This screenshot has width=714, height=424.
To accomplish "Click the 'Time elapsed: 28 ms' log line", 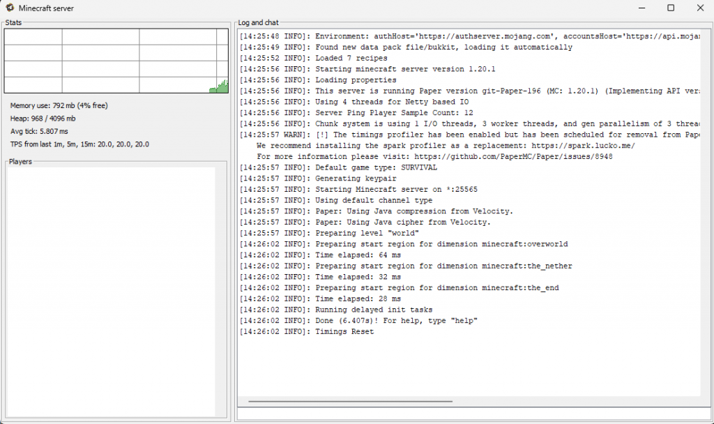I will pyautogui.click(x=320, y=298).
